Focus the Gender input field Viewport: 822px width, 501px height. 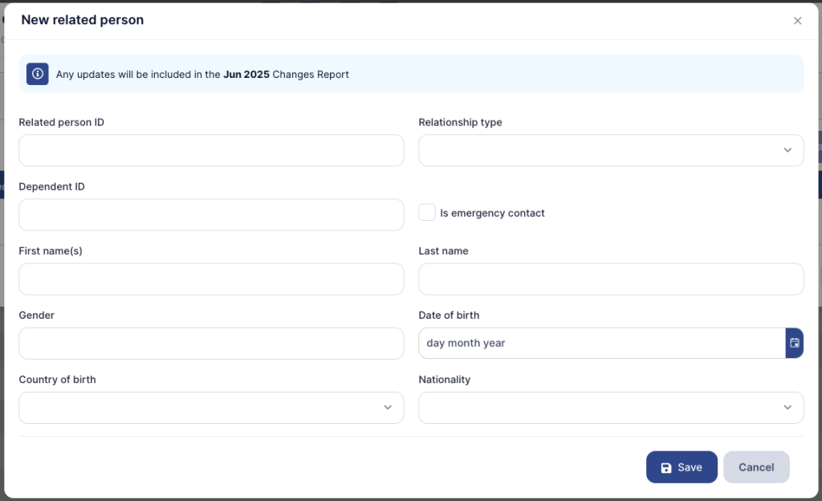210,343
